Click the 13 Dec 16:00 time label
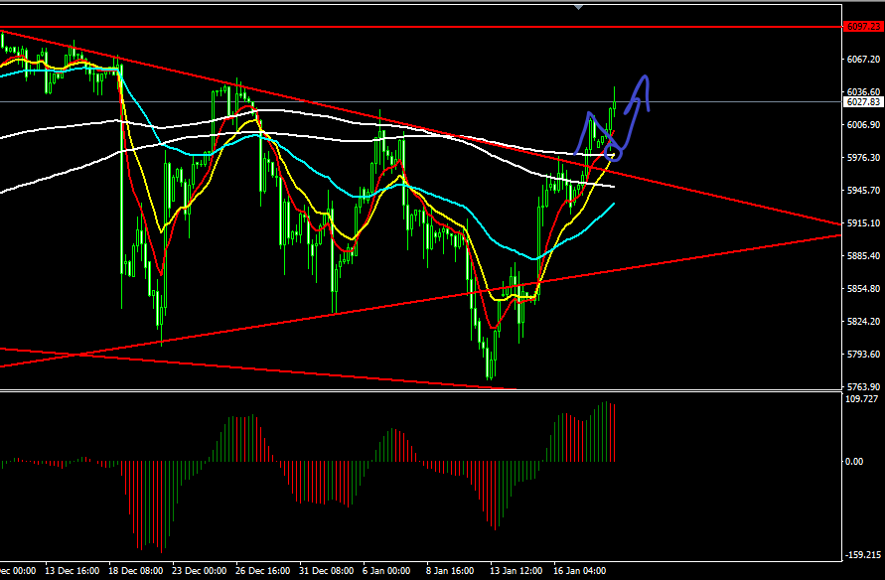Viewport: 885px width, 580px height. 72,571
